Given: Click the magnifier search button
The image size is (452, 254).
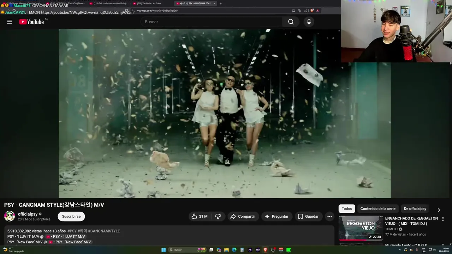Looking at the screenshot, I should pos(291,22).
